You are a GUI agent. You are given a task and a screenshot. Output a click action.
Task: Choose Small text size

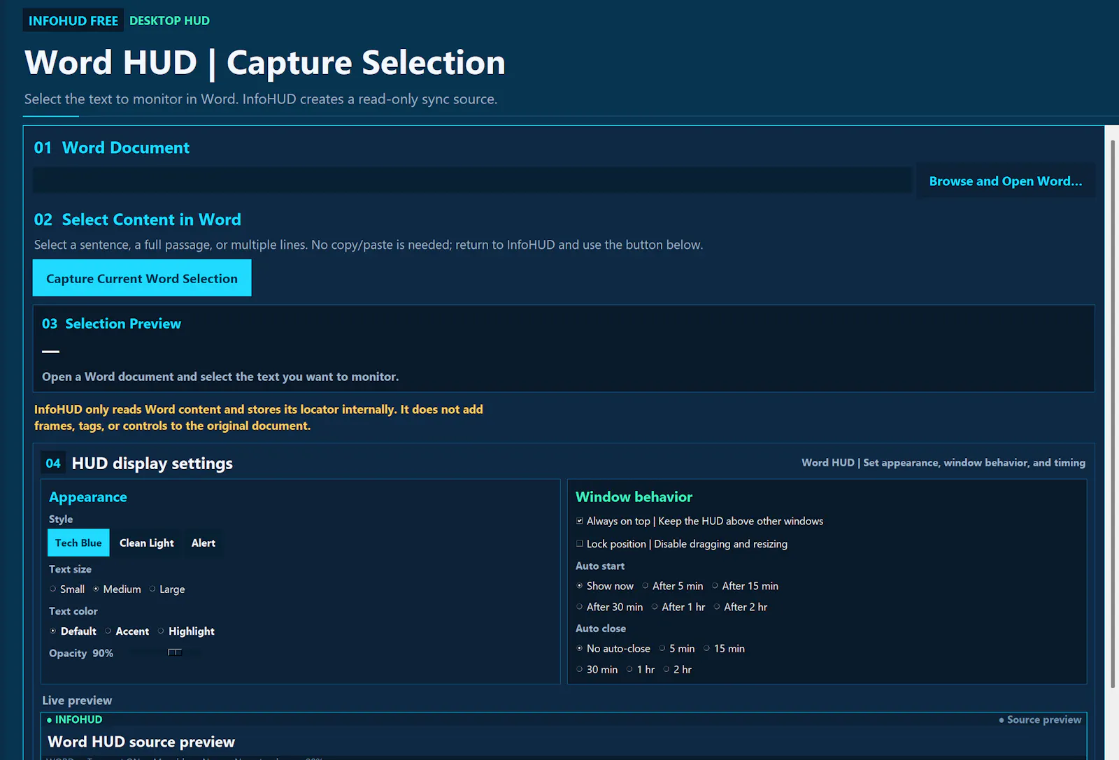tap(67, 589)
